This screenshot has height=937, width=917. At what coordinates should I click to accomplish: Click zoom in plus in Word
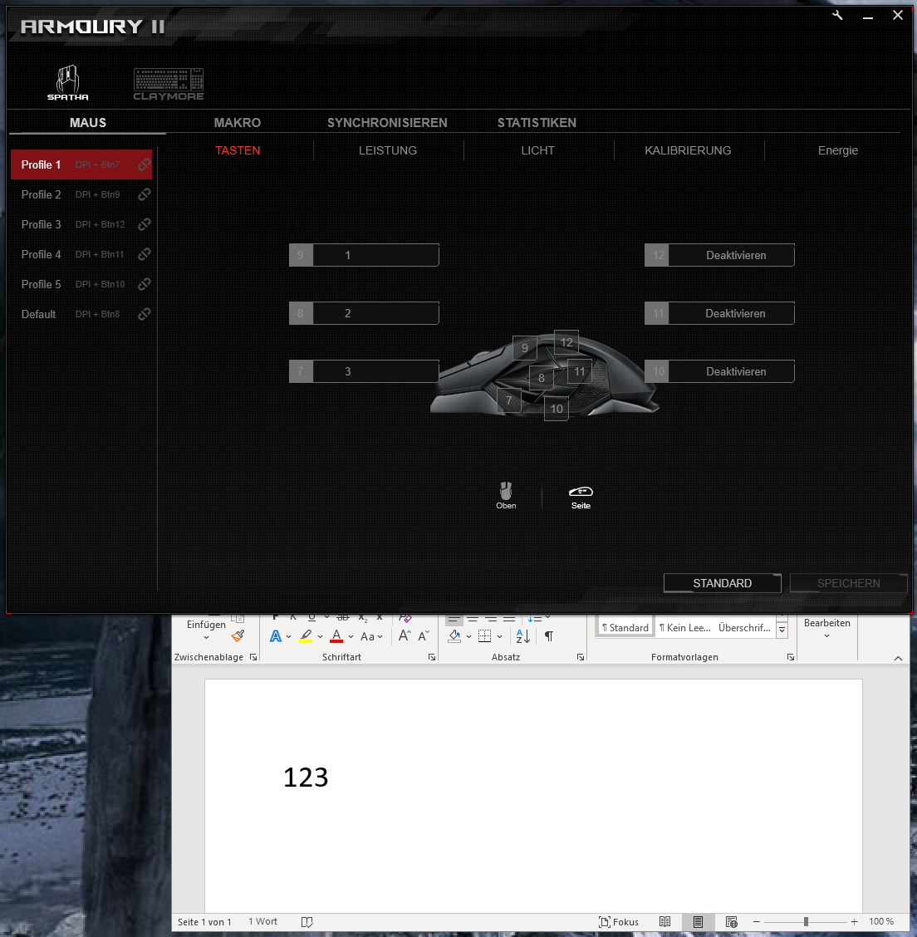click(854, 922)
